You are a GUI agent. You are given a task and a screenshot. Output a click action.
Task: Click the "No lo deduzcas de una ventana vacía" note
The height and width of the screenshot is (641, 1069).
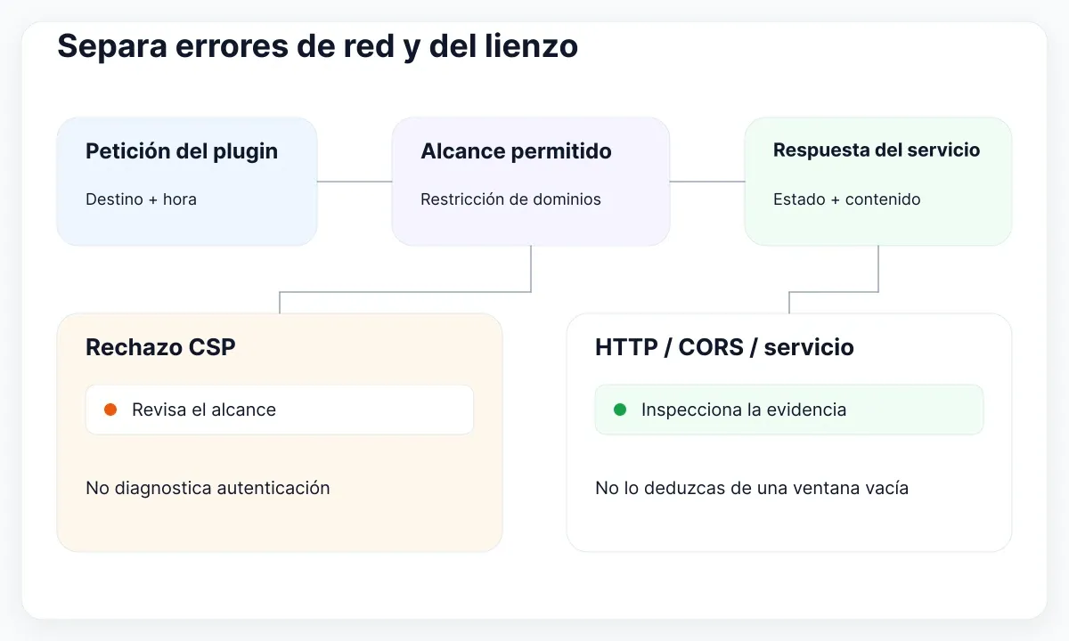(x=752, y=488)
